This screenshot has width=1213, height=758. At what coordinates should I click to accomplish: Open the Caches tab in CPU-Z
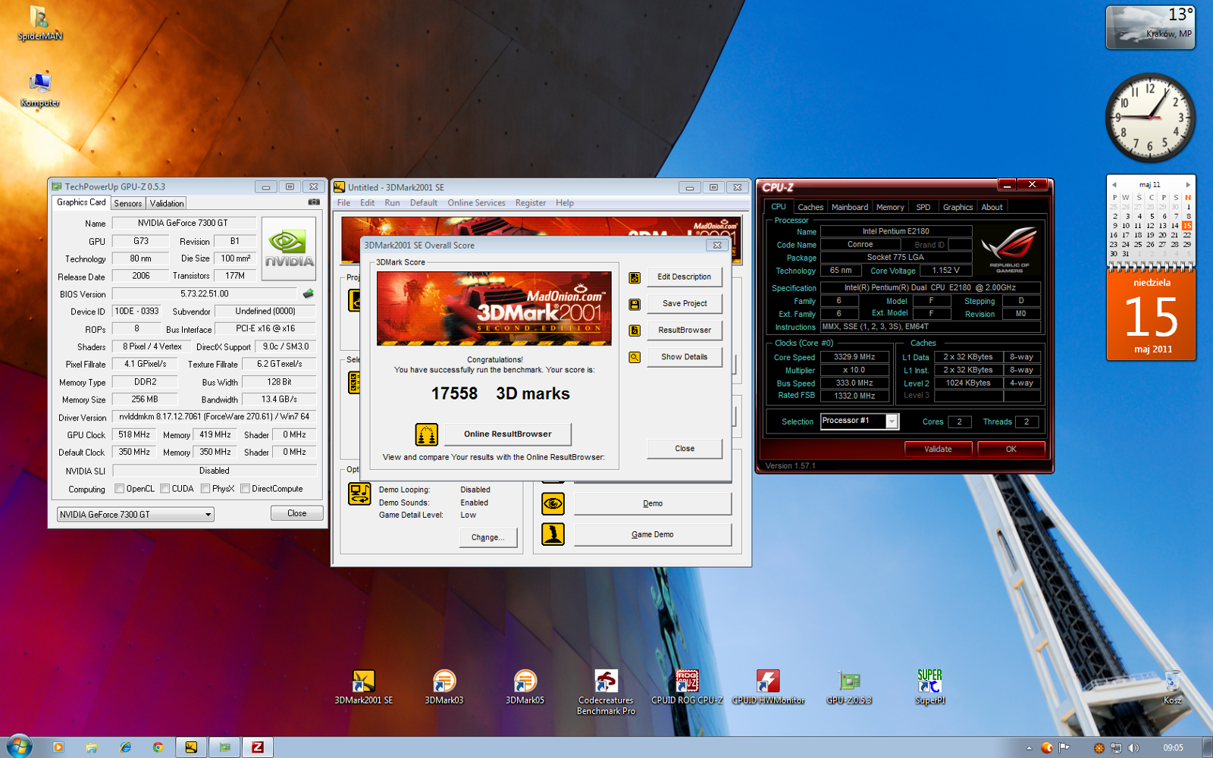point(810,207)
